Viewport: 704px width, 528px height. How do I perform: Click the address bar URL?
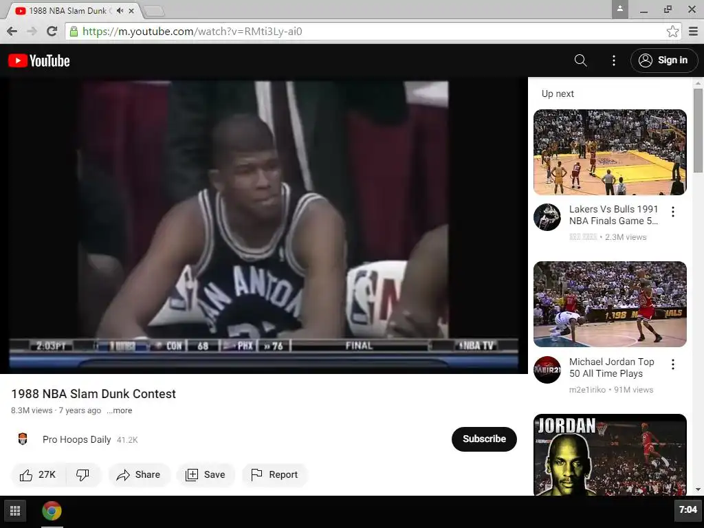pyautogui.click(x=192, y=32)
